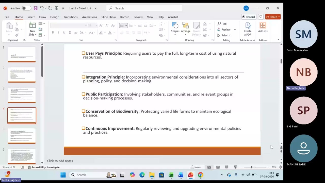Click the Save icon in the title bar
This screenshot has height=183, width=325.
(x=36, y=8)
